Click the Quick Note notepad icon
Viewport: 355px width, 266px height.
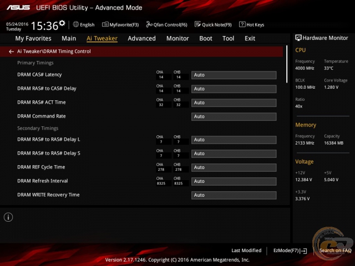(197, 24)
